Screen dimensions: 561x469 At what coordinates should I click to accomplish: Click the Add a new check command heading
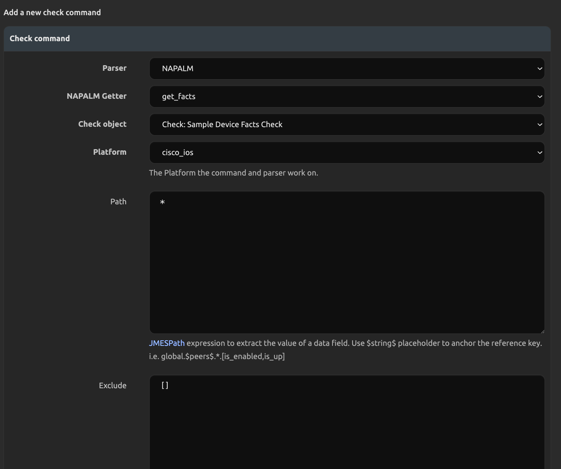tap(52, 12)
